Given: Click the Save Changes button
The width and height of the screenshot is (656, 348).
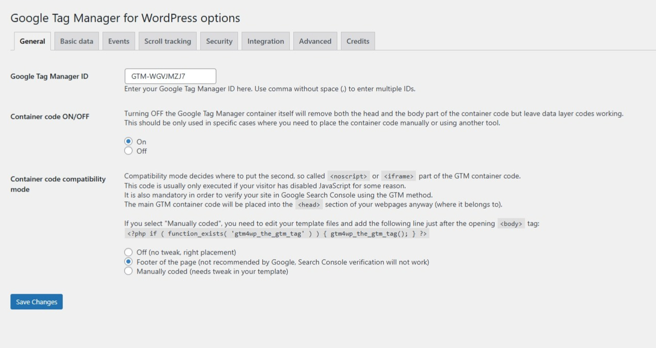Looking at the screenshot, I should [x=36, y=302].
